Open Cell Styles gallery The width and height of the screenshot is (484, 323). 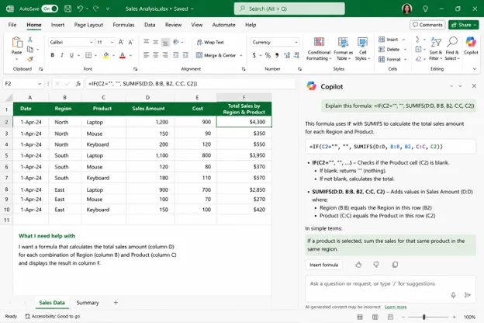[x=362, y=48]
